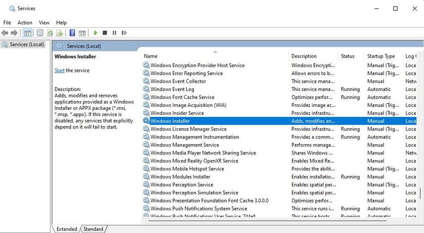Sort by the Name column header

point(151,56)
